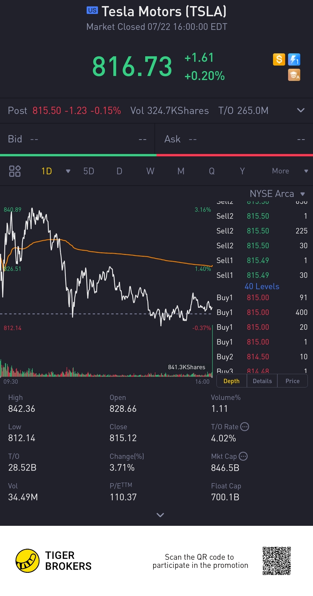Image resolution: width=313 pixels, height=596 pixels.
Task: Switch to the W weekly chart tab
Action: pos(150,171)
